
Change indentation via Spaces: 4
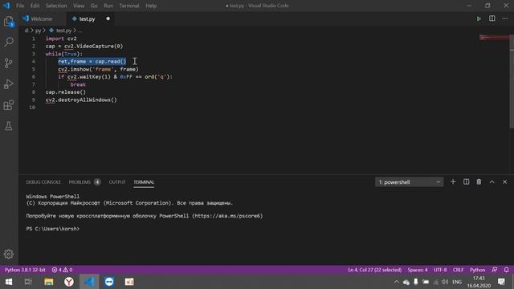point(418,270)
